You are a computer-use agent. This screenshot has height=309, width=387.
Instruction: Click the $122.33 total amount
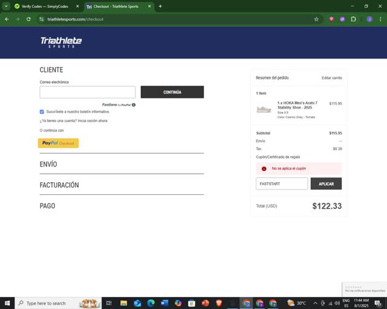[327, 206]
